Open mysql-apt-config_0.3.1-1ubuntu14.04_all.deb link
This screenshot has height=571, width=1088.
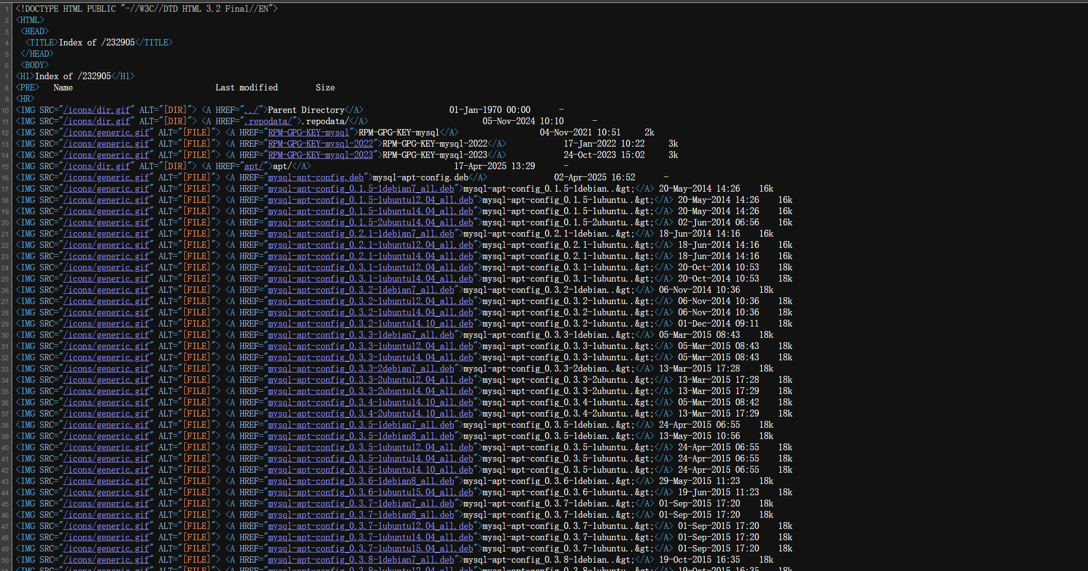[x=370, y=279]
